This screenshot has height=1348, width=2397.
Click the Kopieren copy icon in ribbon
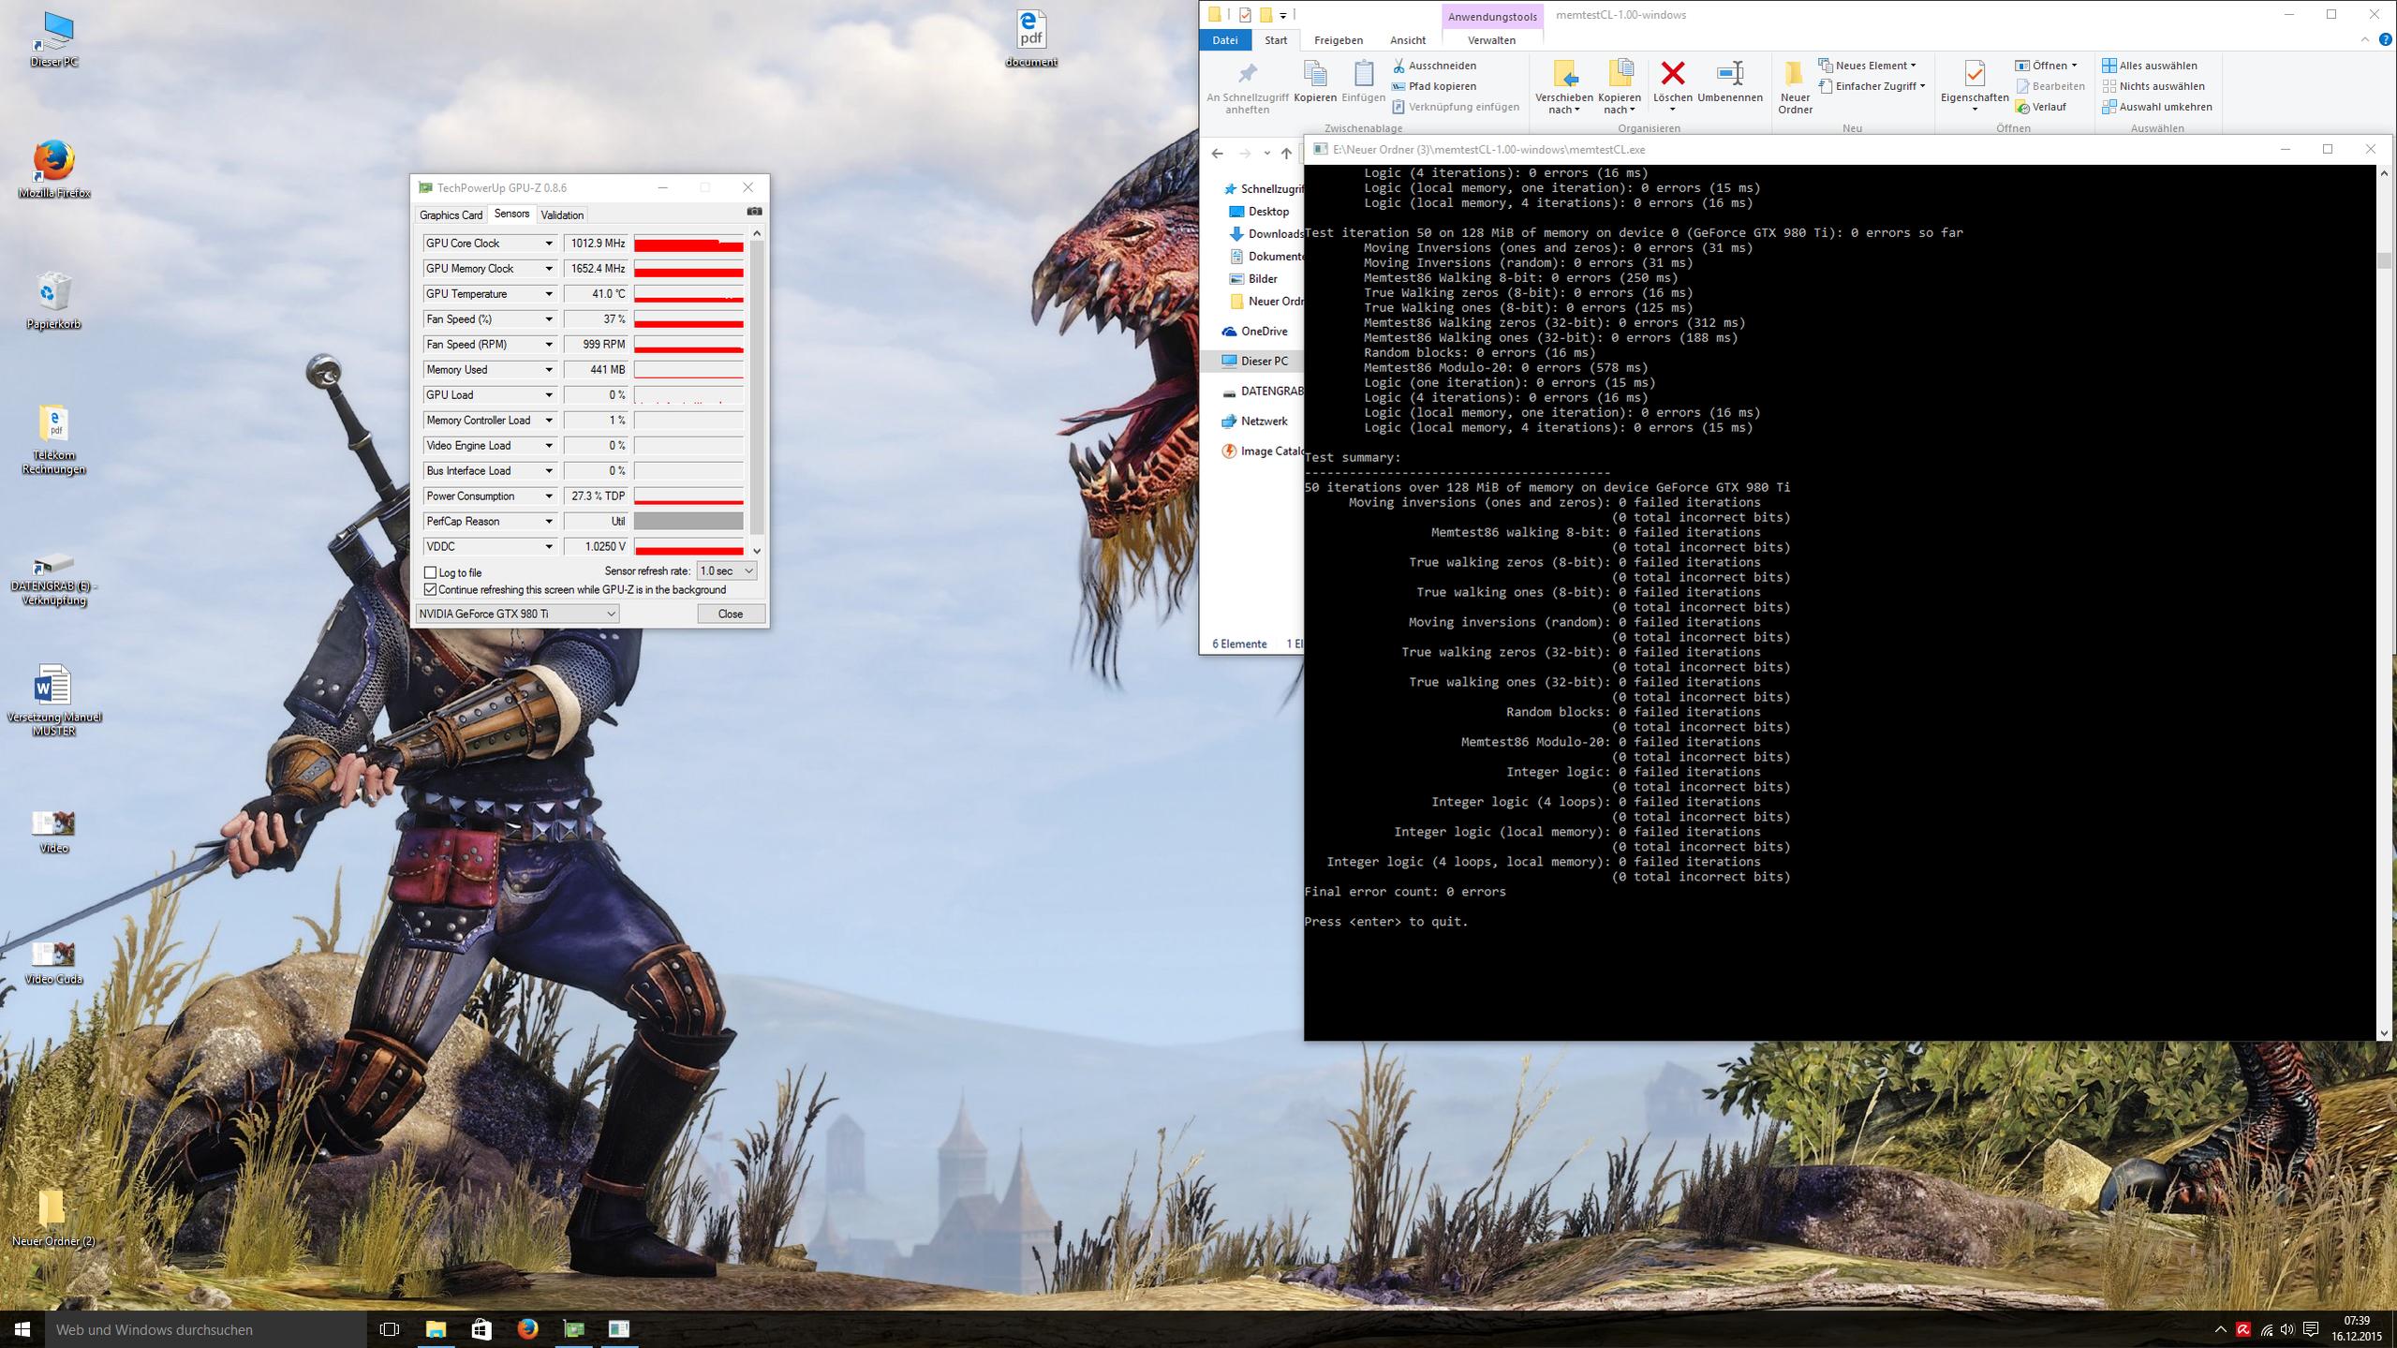click(1314, 74)
